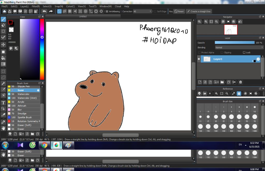
Task: Select the Sparkle Brush
Action: point(24,117)
